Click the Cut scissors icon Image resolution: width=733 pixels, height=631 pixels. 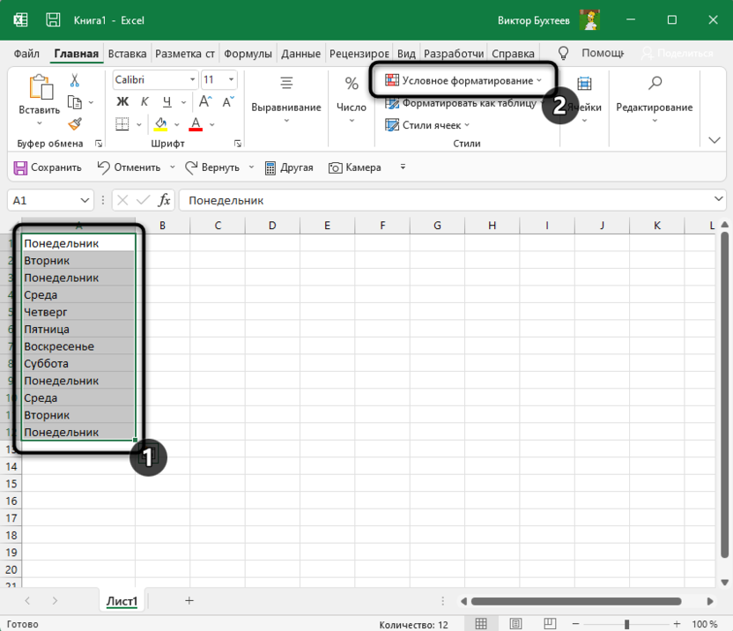(x=74, y=80)
